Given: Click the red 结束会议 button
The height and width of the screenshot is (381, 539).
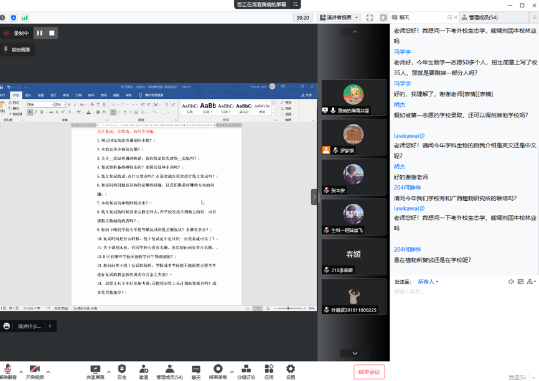Looking at the screenshot, I should pyautogui.click(x=369, y=372).
